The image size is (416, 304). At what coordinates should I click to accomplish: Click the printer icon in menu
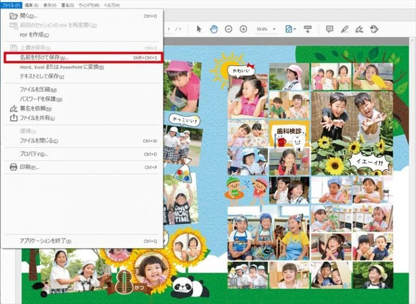pos(14,167)
